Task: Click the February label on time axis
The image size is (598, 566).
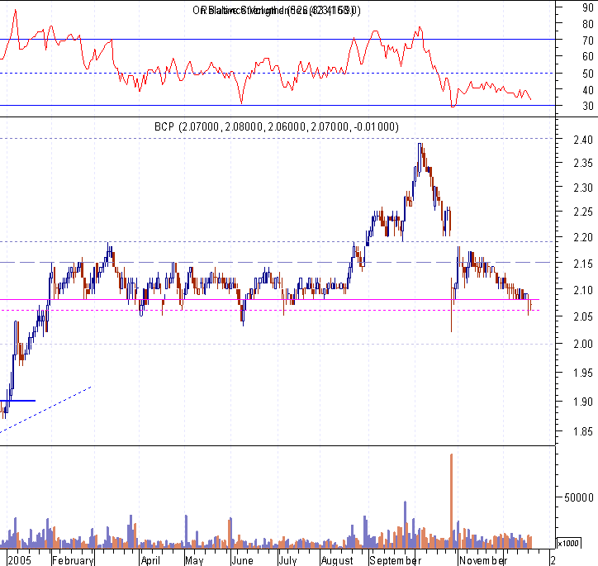Action: (x=73, y=560)
